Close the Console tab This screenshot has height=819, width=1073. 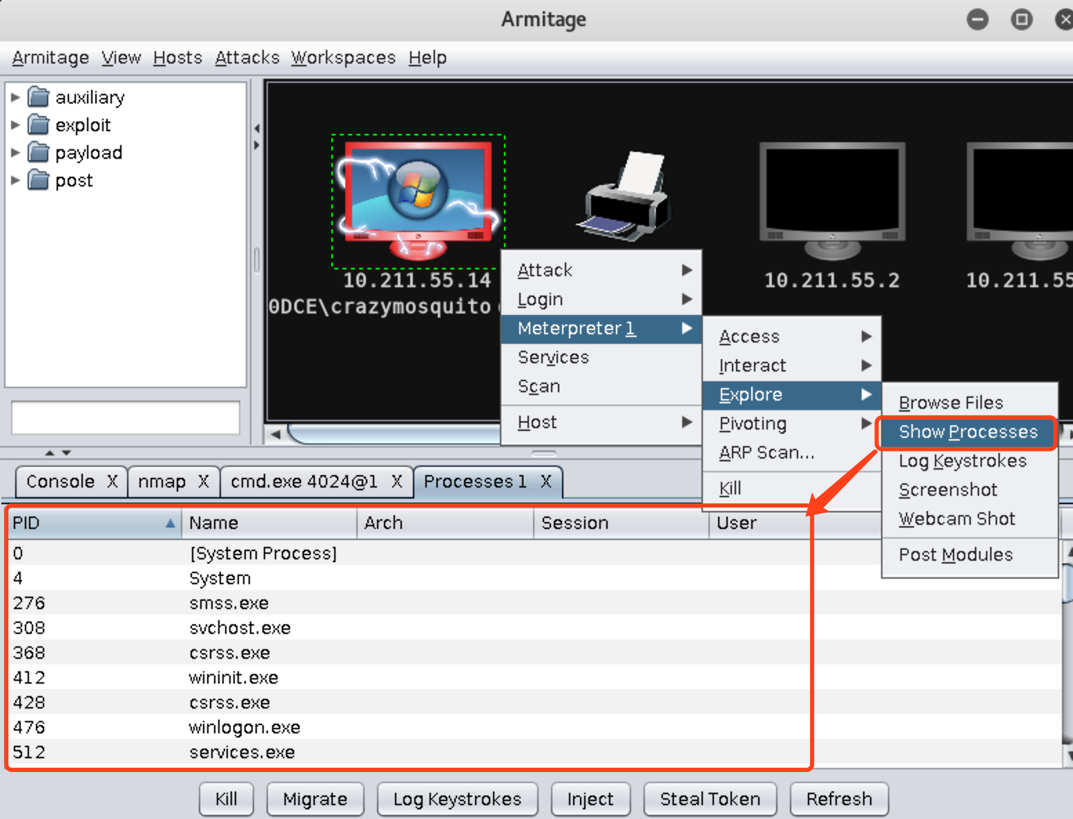[112, 481]
